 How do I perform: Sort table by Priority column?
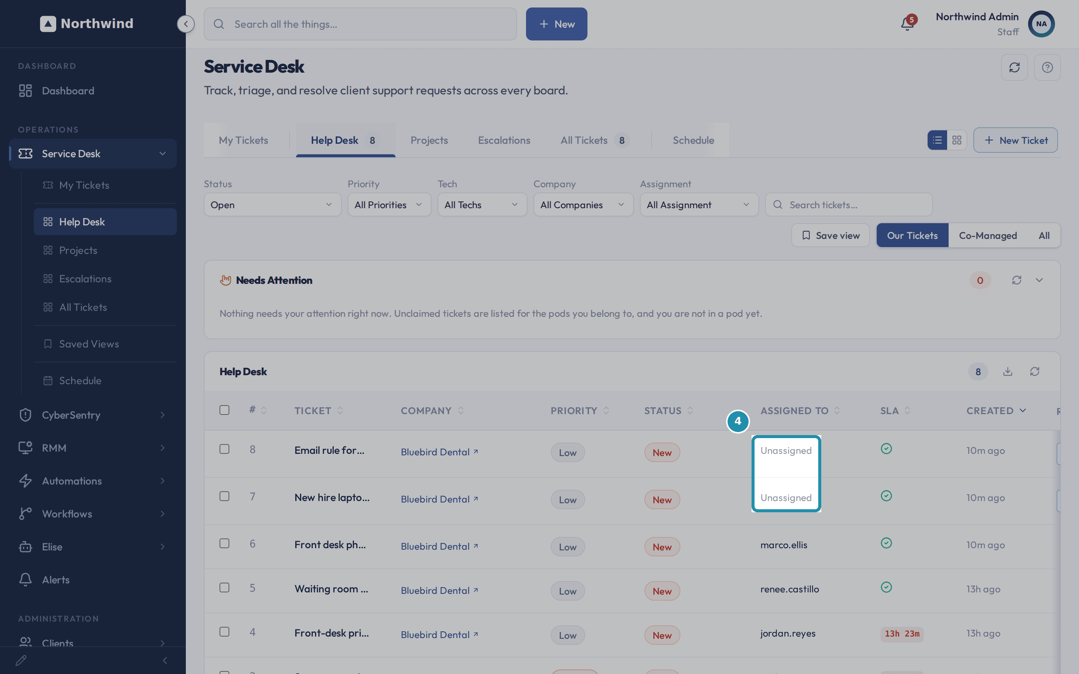[580, 410]
